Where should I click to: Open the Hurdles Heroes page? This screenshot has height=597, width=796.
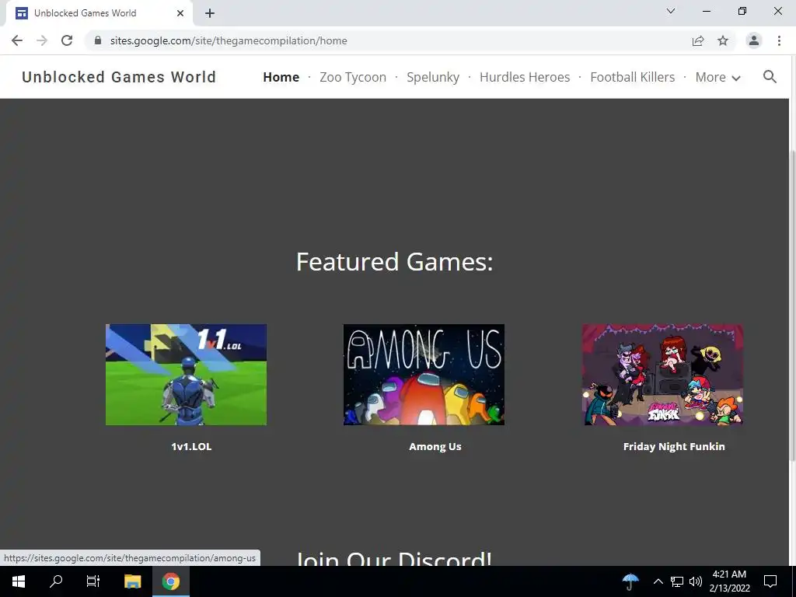coord(525,77)
